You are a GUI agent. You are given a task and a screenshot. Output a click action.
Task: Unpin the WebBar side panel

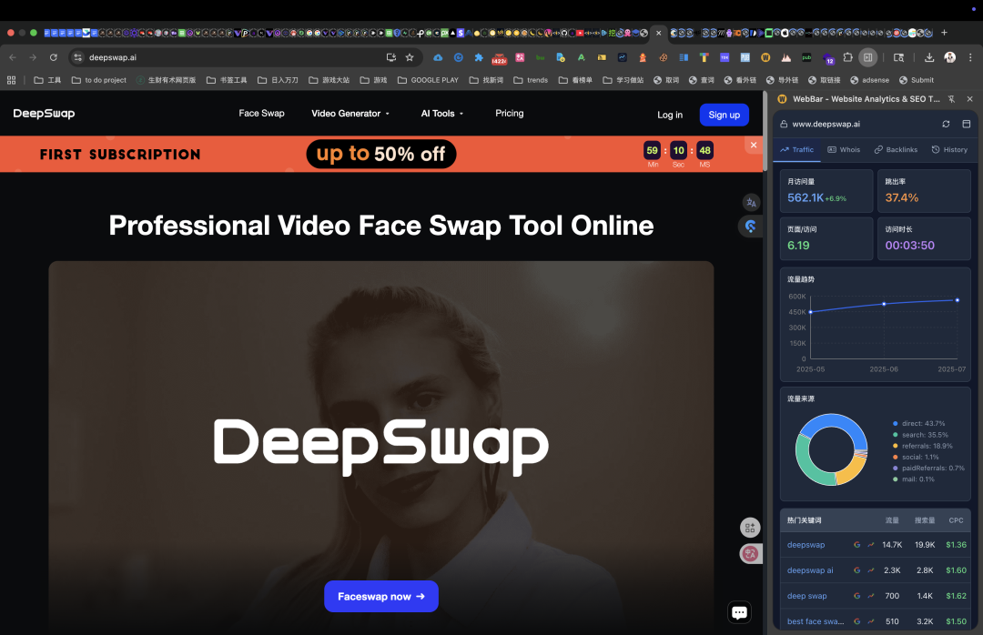[952, 99]
